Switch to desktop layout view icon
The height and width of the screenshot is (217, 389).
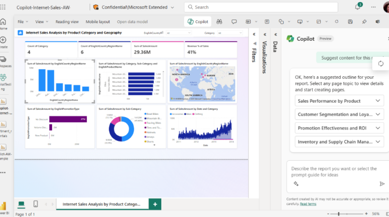[x=21, y=204]
